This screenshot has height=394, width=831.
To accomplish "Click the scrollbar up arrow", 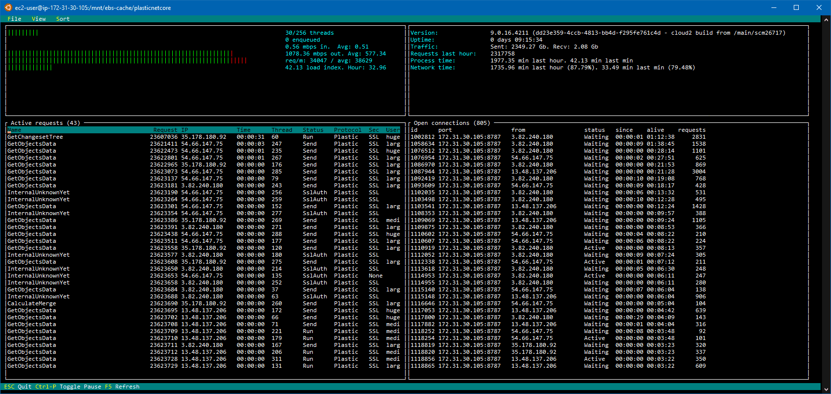I will pos(826,20).
